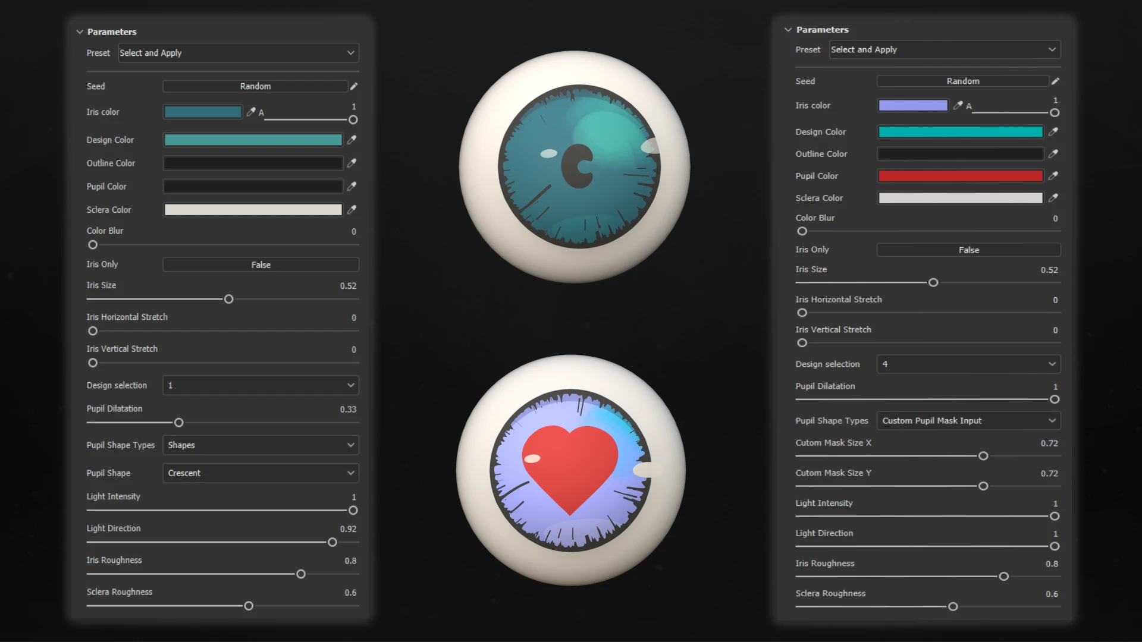Click left Light Intensity slider handle
Screen dimensions: 1142x642
[x=353, y=511]
